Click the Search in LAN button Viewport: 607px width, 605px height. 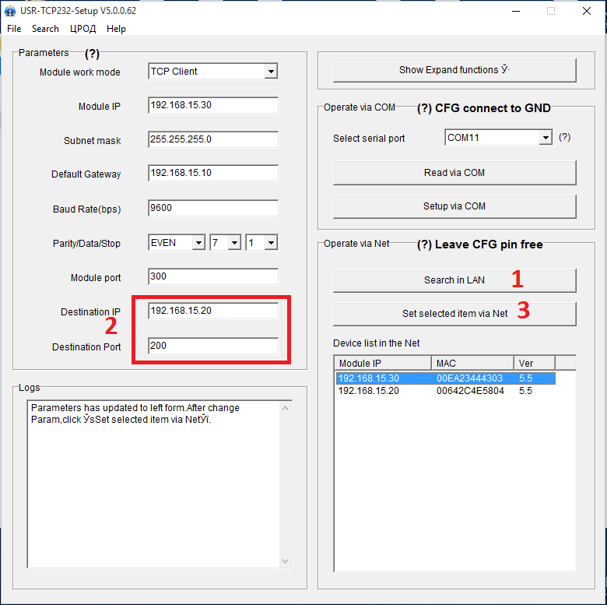tap(454, 280)
